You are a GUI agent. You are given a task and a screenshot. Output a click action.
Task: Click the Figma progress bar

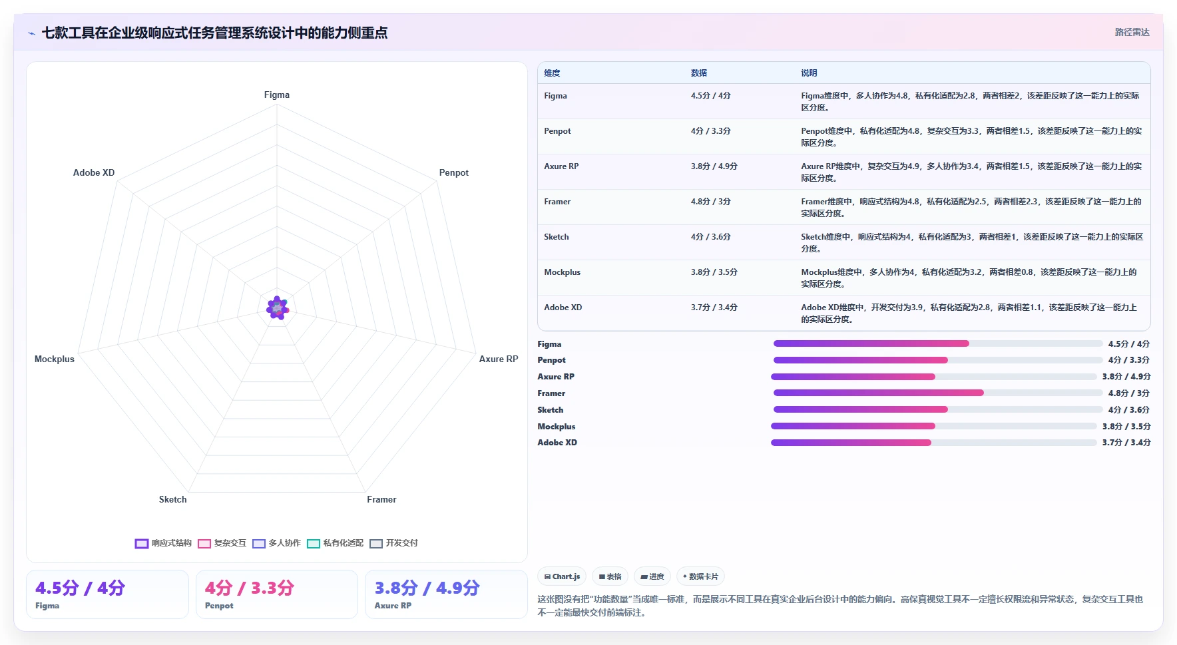[938, 343]
